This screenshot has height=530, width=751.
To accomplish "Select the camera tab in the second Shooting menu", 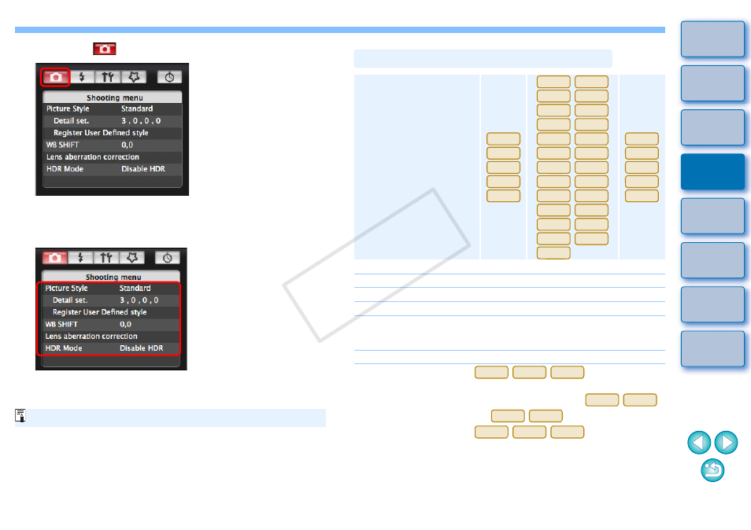I will tap(54, 258).
